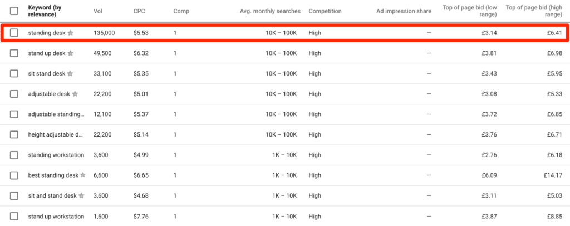This screenshot has height=226, width=570.
Task: Star the 'best standing desk' keyword
Action: click(x=83, y=175)
